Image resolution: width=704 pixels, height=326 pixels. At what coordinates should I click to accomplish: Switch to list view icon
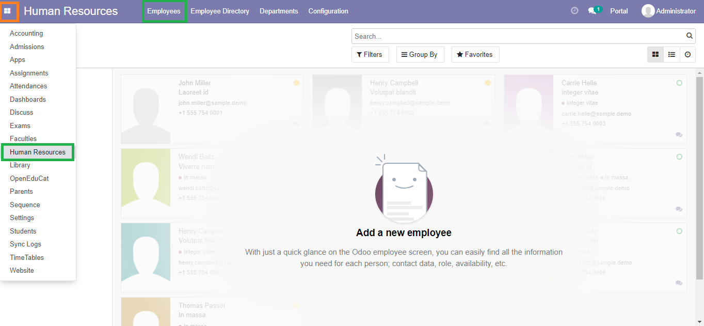[x=671, y=54]
